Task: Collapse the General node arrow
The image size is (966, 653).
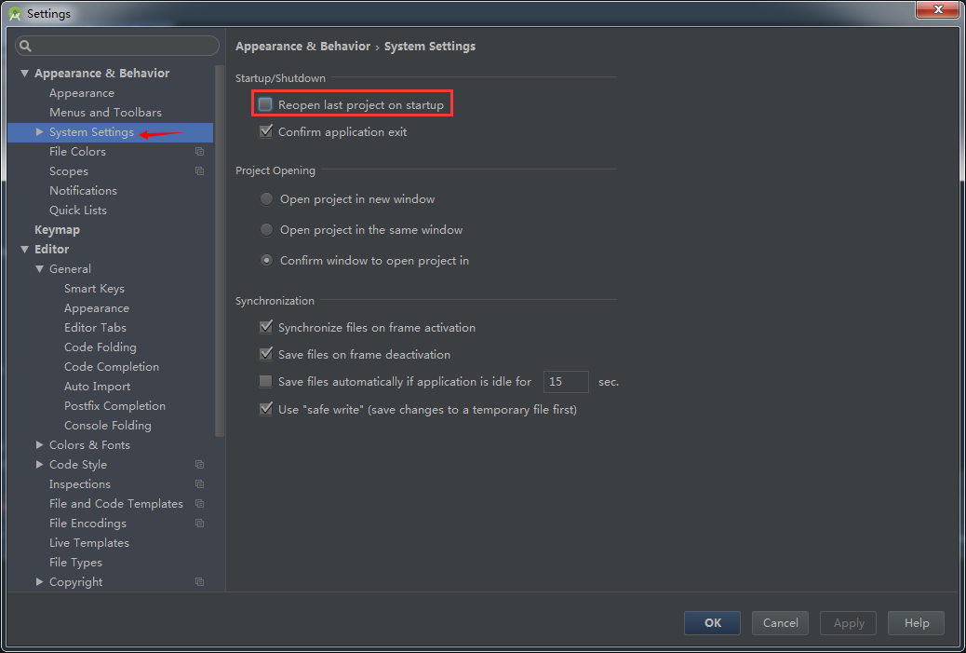Action: [x=39, y=269]
